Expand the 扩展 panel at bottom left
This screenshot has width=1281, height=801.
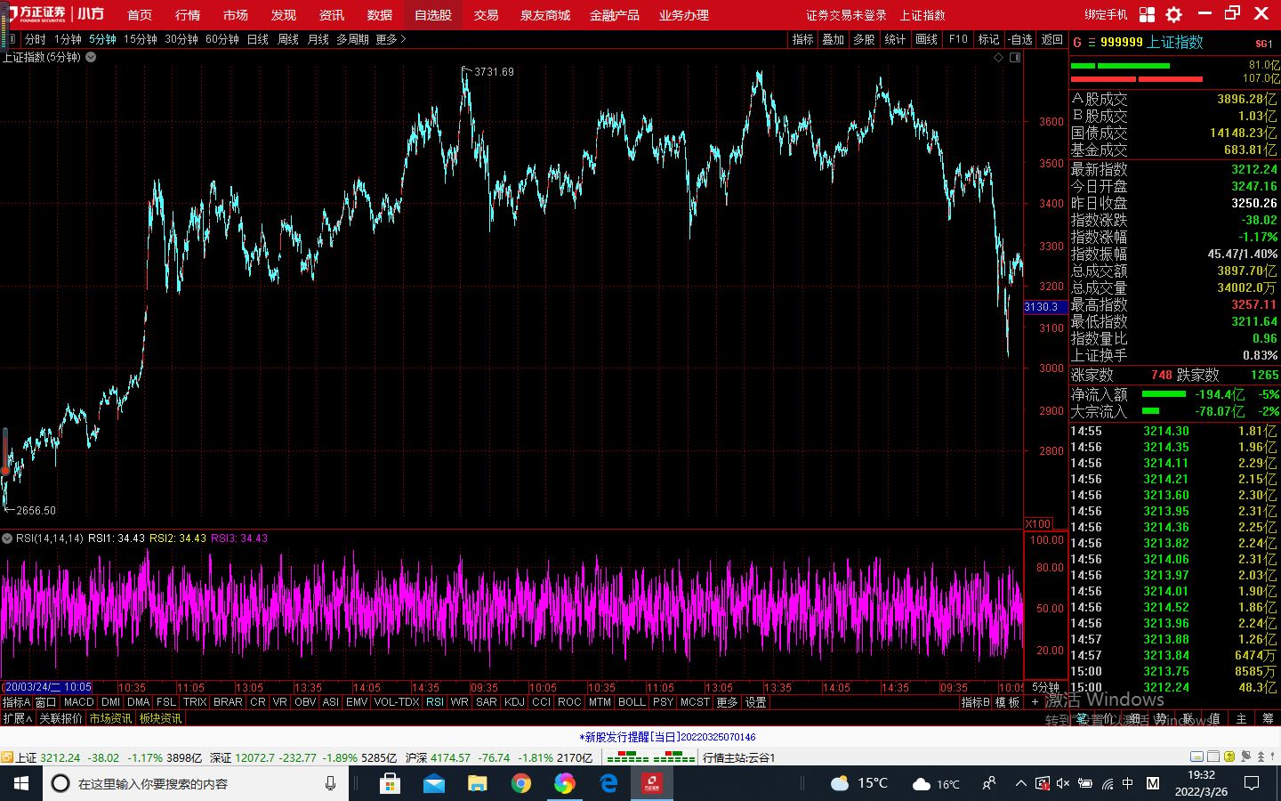(x=17, y=718)
